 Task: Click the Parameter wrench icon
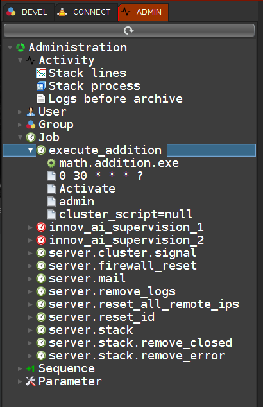pyautogui.click(x=31, y=381)
